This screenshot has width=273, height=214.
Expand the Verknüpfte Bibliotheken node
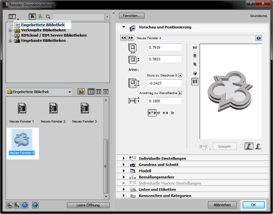[10, 30]
